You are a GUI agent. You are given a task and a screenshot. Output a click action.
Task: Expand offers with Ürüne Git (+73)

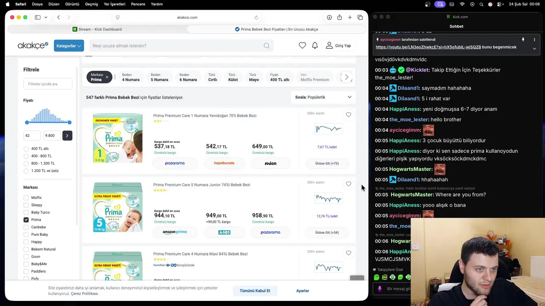[327, 163]
